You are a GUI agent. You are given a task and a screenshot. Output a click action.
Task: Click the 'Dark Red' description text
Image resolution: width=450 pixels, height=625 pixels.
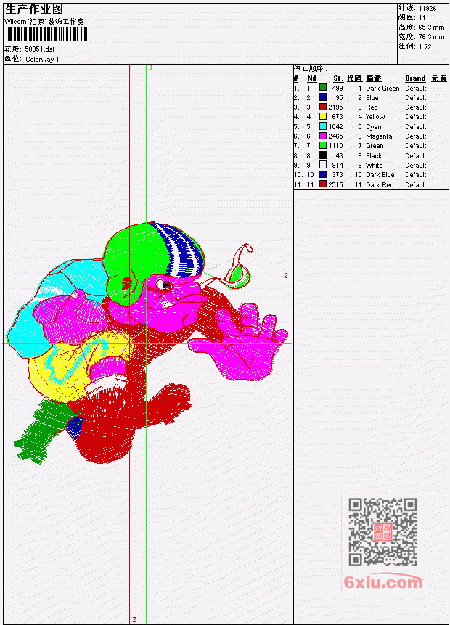click(x=380, y=185)
